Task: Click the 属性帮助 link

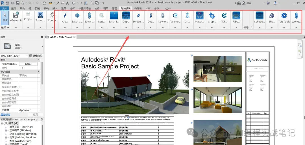Action: point(5,115)
